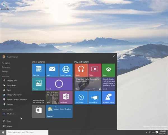Open the Get started tile

pyautogui.click(x=81, y=98)
